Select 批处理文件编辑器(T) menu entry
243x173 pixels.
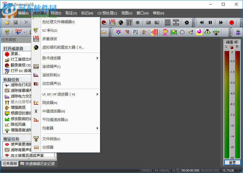(x=66, y=22)
